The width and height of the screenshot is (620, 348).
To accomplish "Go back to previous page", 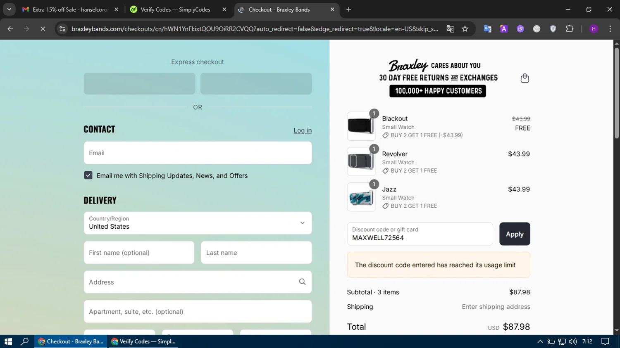I will [x=10, y=29].
